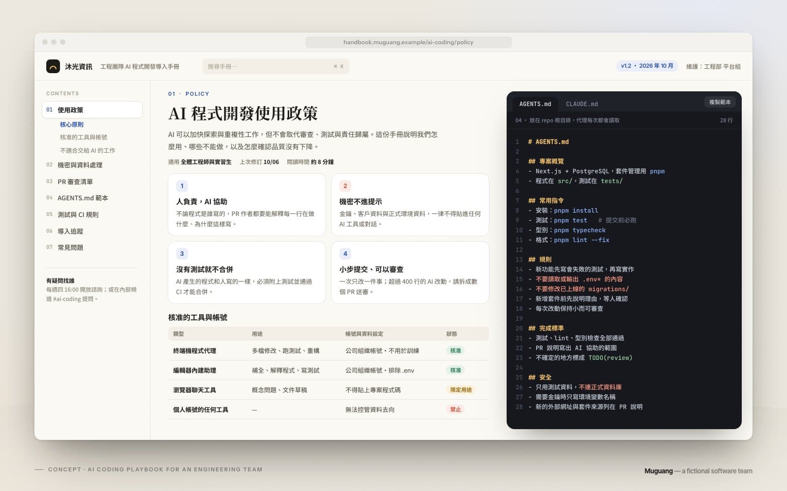Select the 個人帳號的任何工具 table row name

pyautogui.click(x=201, y=410)
